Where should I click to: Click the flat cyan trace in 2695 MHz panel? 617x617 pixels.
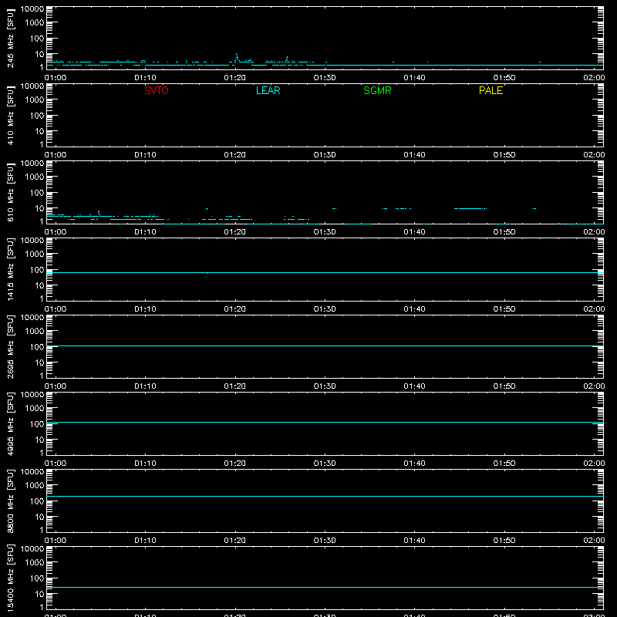(x=325, y=346)
